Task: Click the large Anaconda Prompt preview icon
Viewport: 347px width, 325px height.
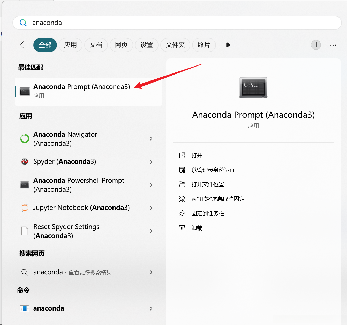Action: [x=253, y=87]
